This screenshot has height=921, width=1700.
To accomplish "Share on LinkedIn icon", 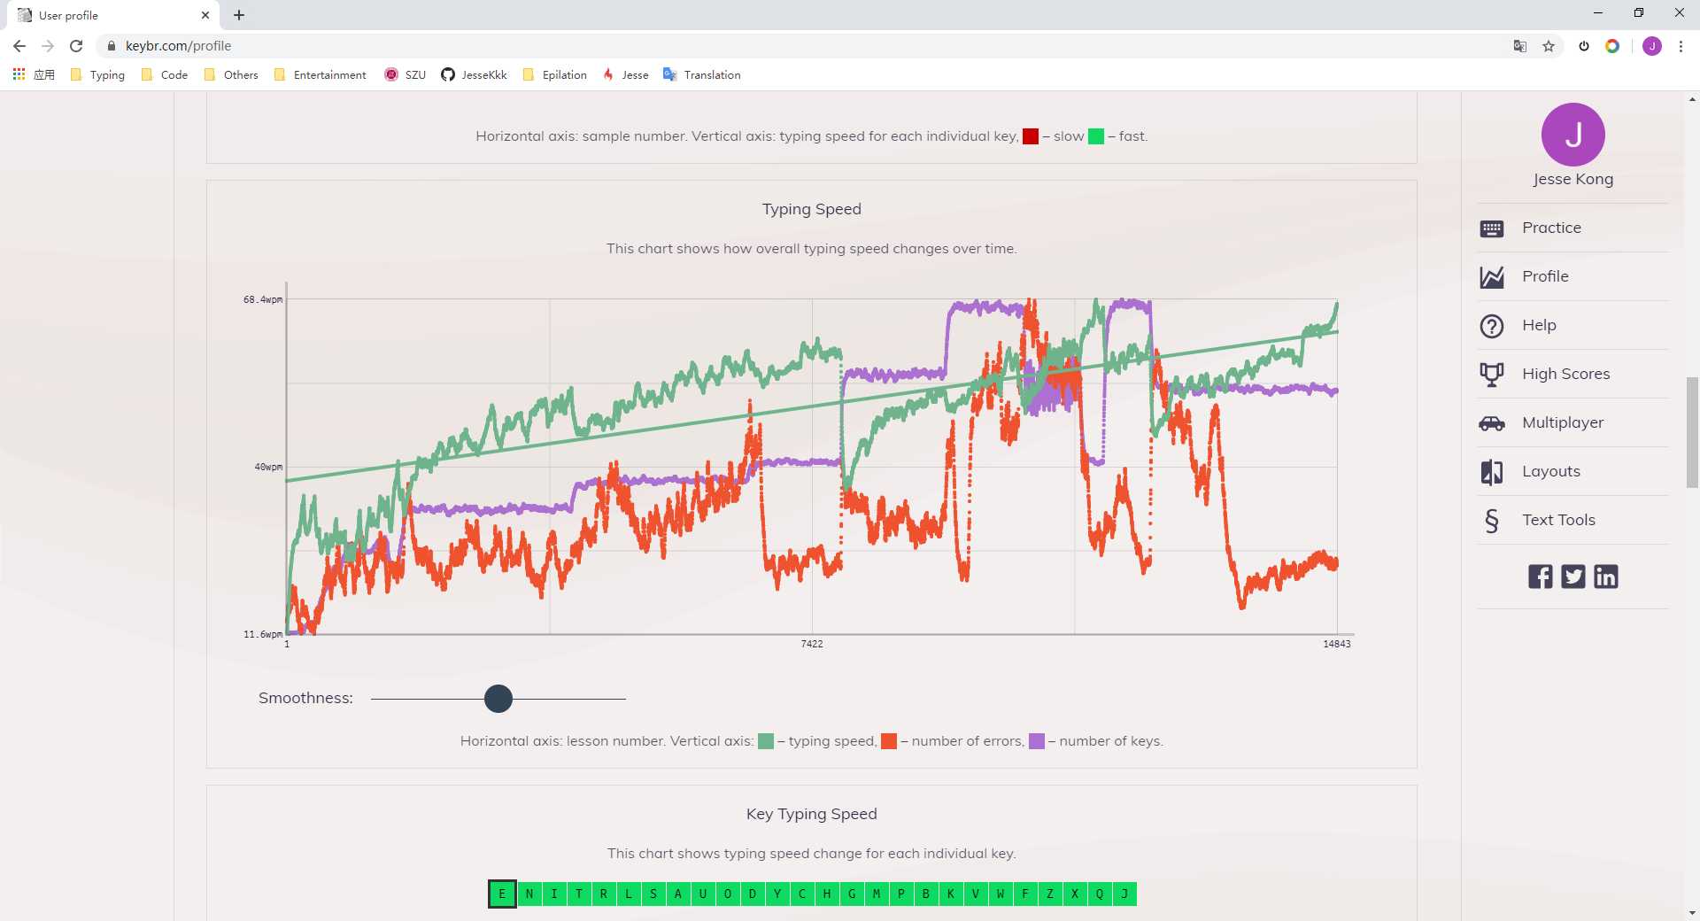I will (1605, 577).
